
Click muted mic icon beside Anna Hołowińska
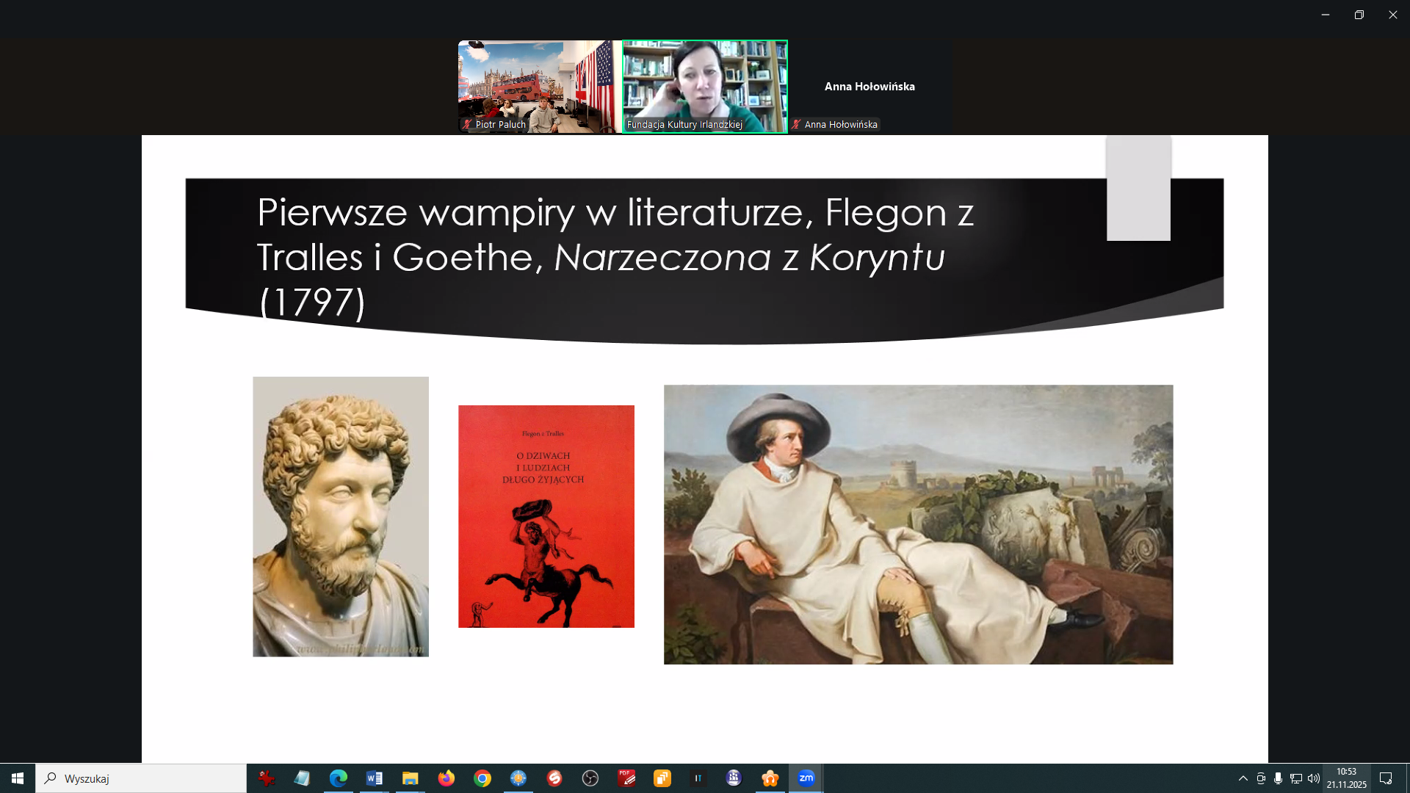click(x=796, y=125)
